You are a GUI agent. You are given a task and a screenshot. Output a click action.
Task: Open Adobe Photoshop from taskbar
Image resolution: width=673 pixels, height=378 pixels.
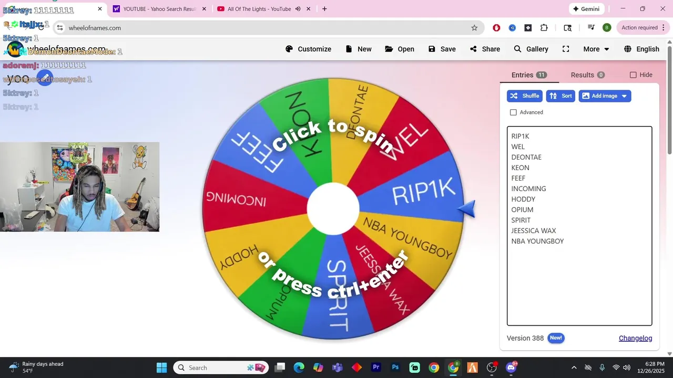click(x=395, y=367)
